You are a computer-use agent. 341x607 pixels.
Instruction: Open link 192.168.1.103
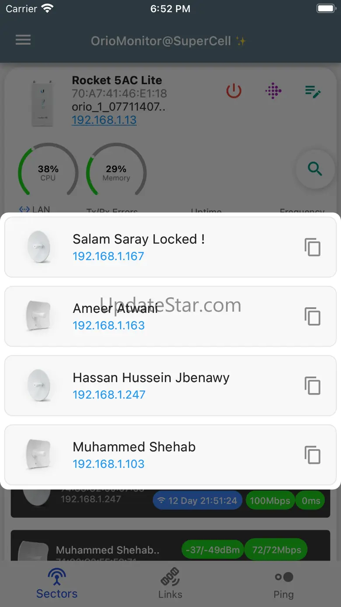[108, 464]
